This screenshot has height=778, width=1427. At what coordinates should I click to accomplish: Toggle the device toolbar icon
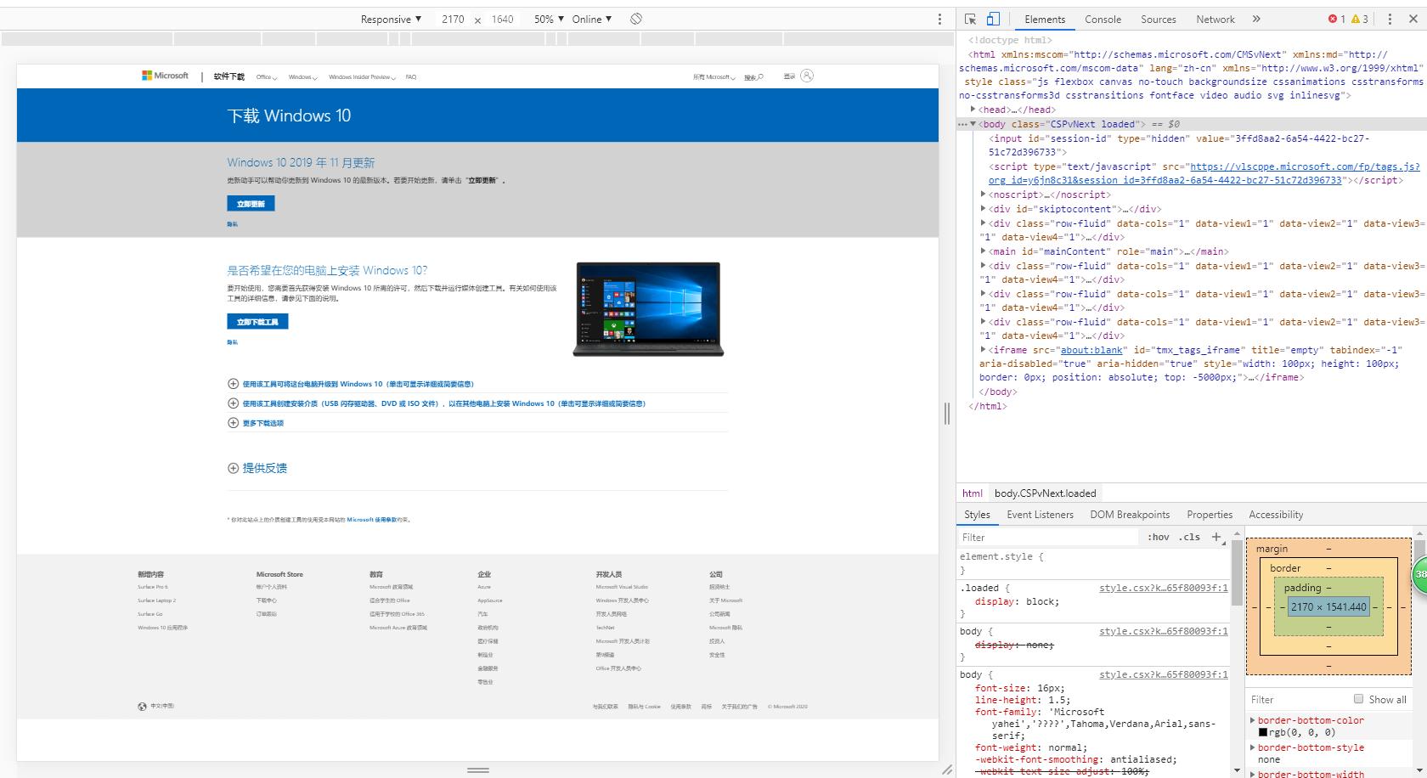click(x=993, y=19)
